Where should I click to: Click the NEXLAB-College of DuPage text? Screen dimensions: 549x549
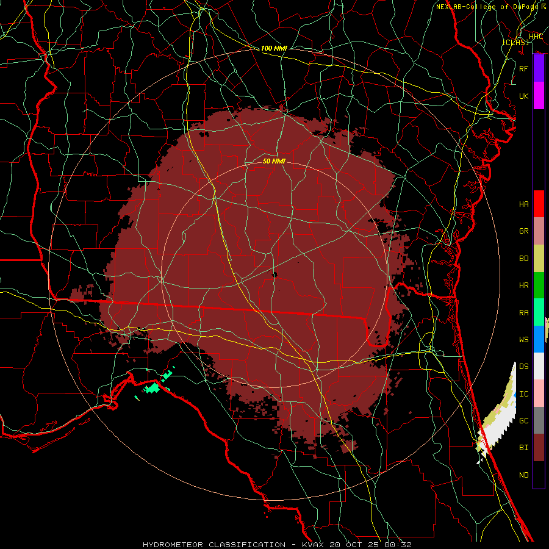[x=487, y=7]
